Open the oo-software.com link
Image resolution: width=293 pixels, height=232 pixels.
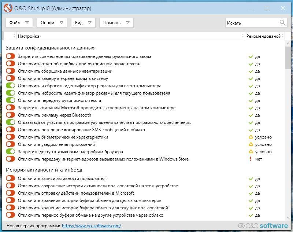coord(91,226)
